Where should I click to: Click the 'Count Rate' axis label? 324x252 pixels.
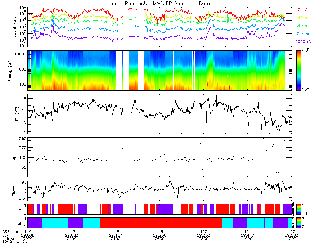coord(14,27)
